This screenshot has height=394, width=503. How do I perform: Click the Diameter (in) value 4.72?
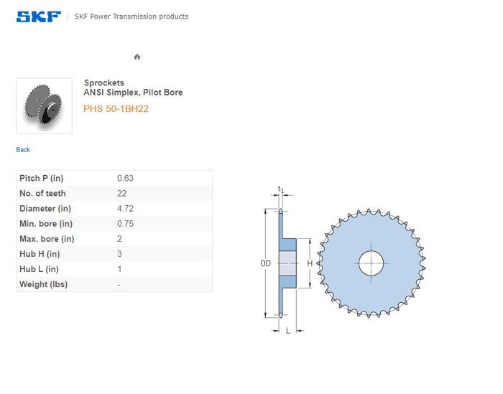pyautogui.click(x=125, y=209)
